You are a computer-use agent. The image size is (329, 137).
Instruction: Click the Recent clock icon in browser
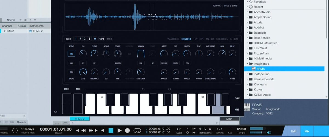tap(251, 7)
